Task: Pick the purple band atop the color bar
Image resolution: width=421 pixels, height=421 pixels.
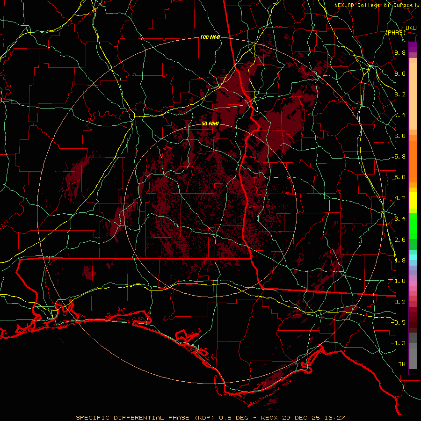Action: coord(413,47)
